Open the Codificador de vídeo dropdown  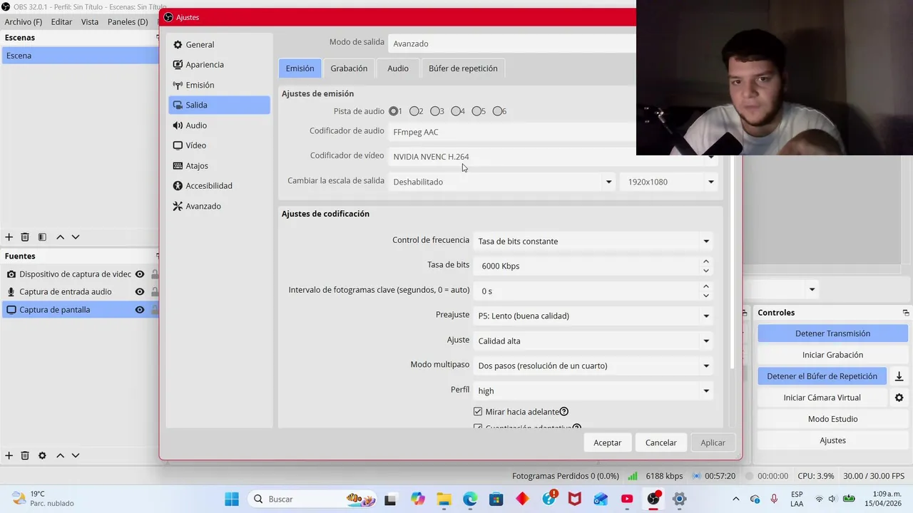tap(552, 157)
